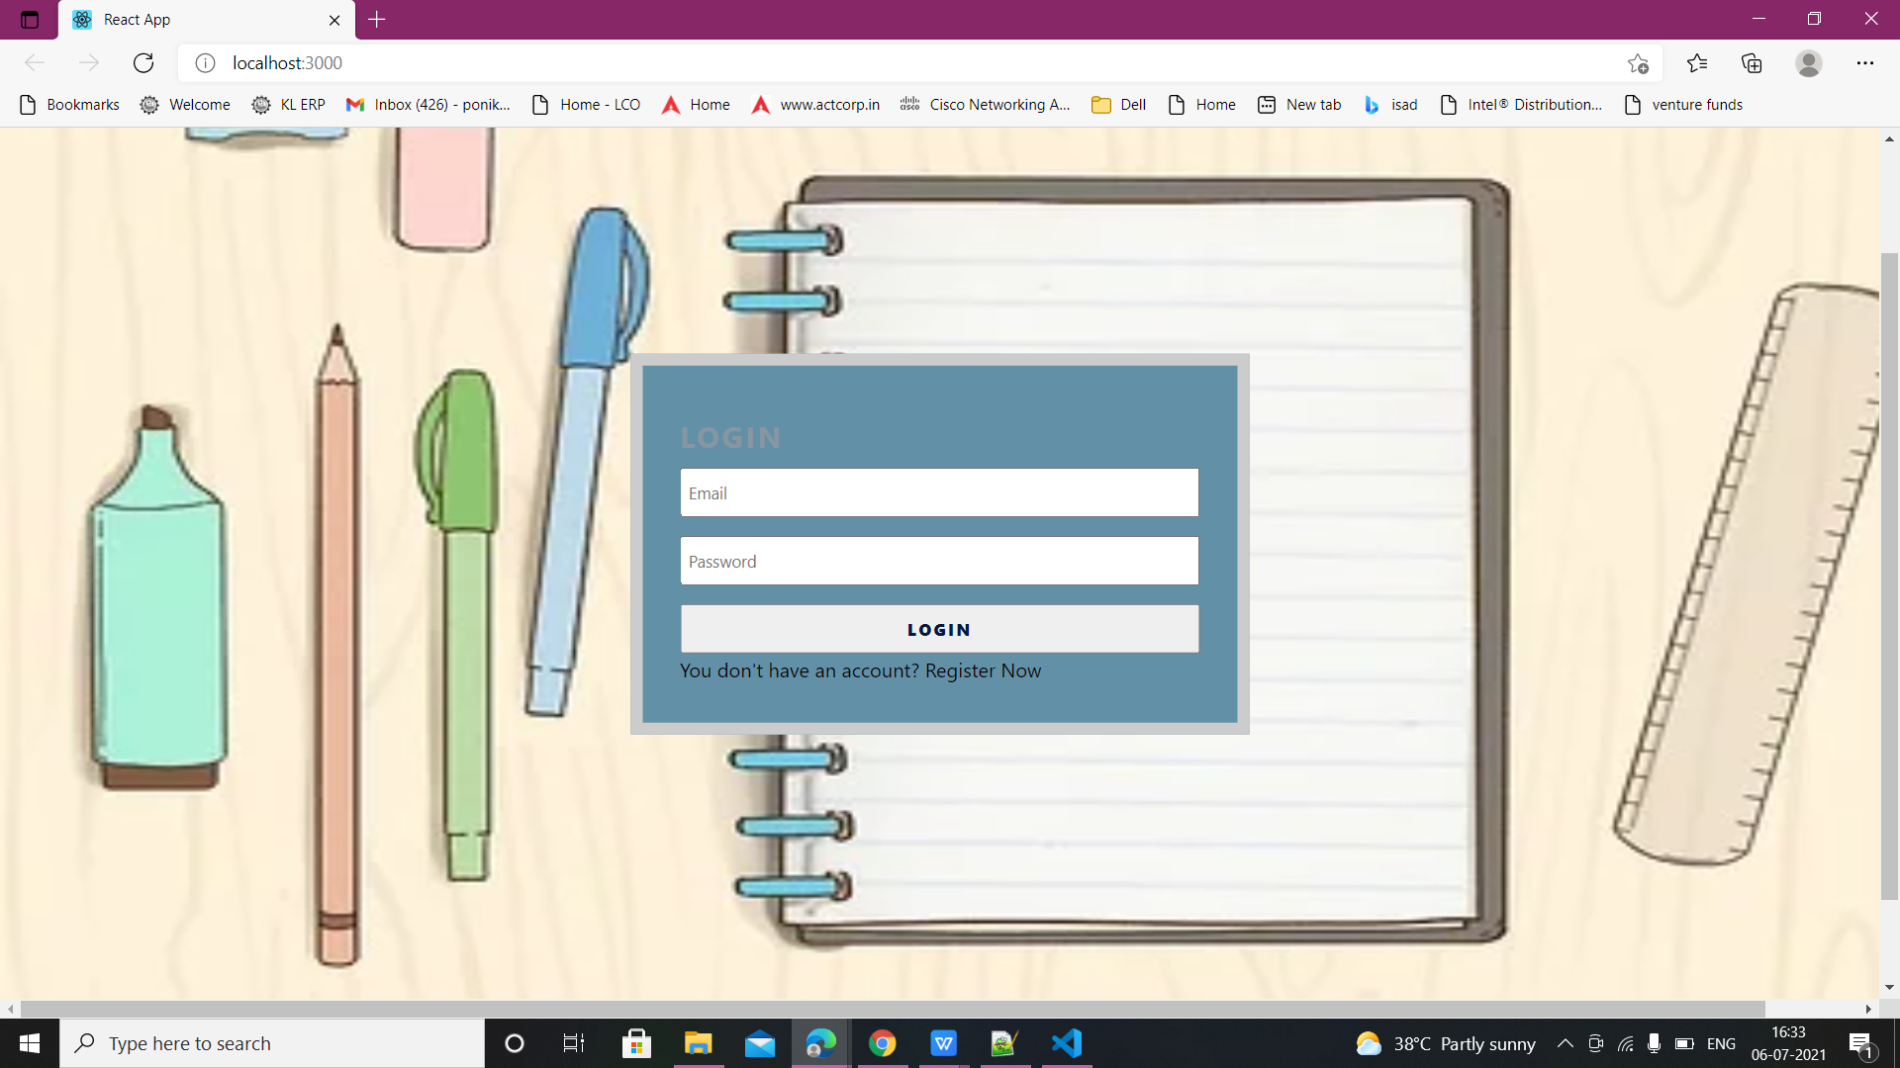This screenshot has width=1900, height=1068.
Task: Click the browser refresh icon
Action: click(143, 63)
